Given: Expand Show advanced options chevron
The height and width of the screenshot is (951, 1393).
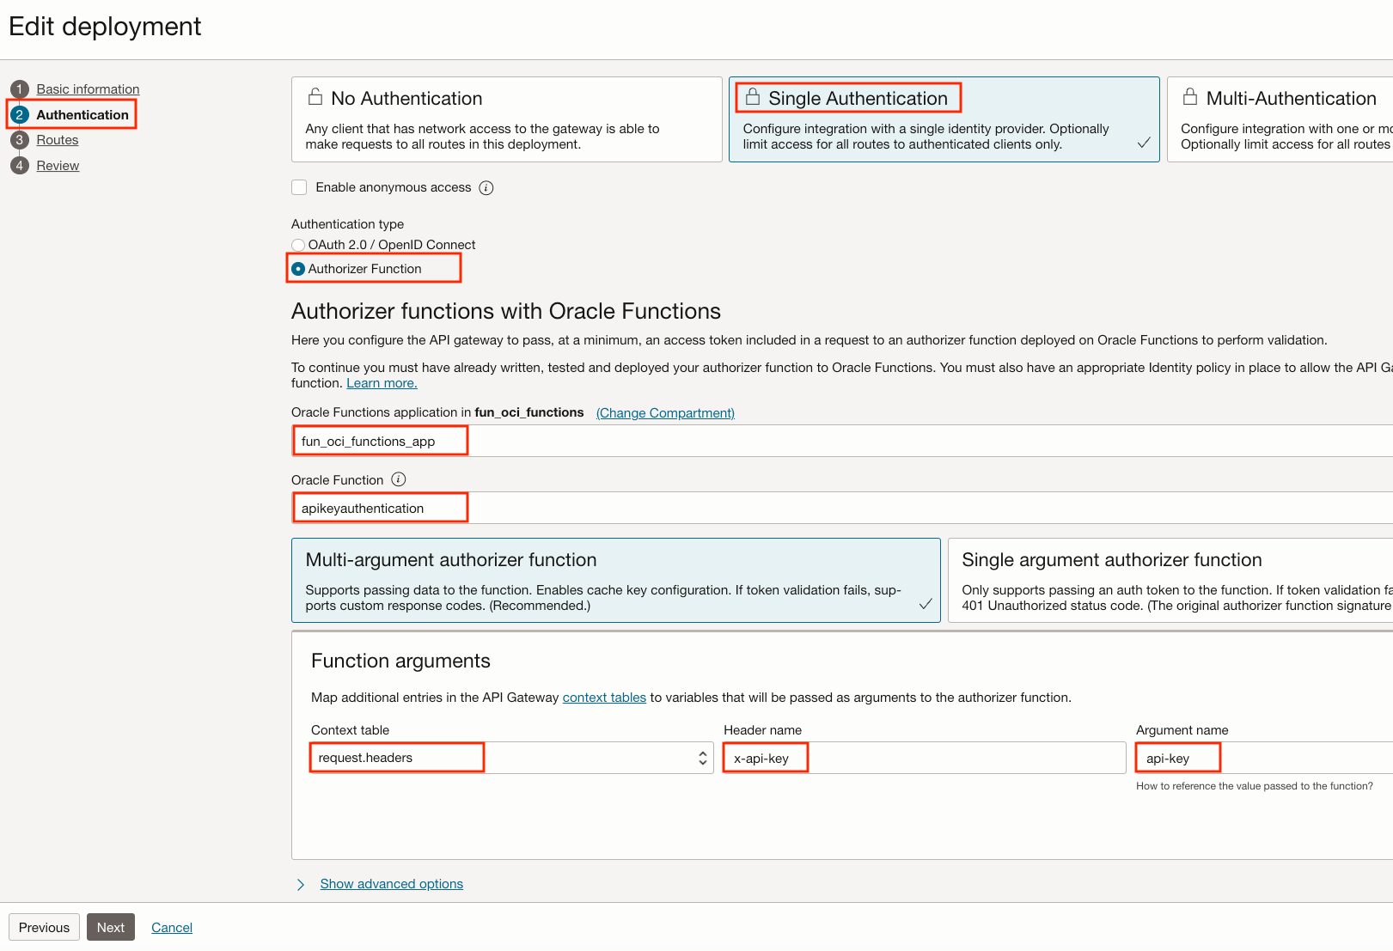Looking at the screenshot, I should 301,885.
